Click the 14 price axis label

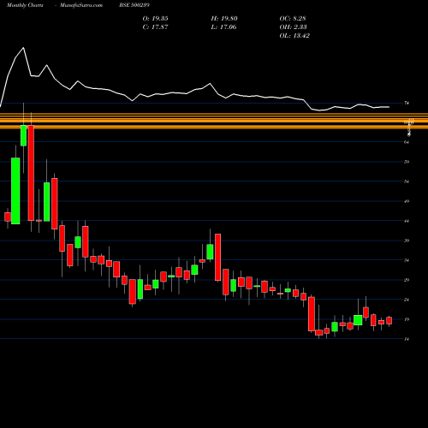[407, 339]
